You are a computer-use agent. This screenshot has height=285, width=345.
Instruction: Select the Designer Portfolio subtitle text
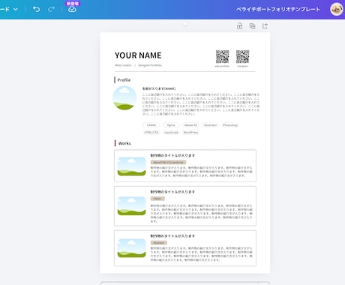150,65
